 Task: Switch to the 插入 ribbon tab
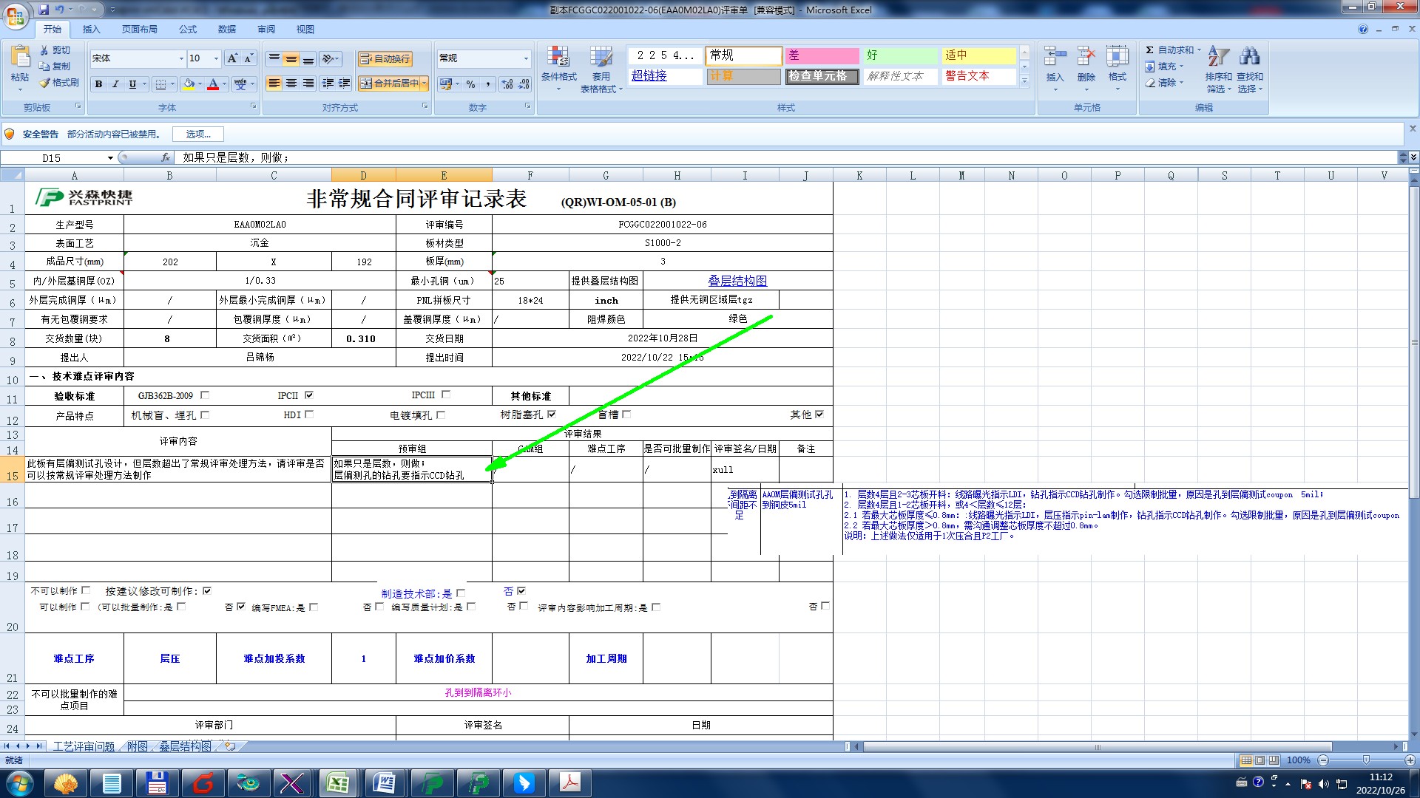pos(91,30)
